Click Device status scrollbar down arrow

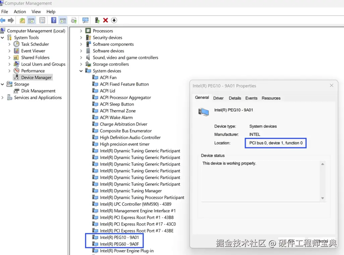323,198
